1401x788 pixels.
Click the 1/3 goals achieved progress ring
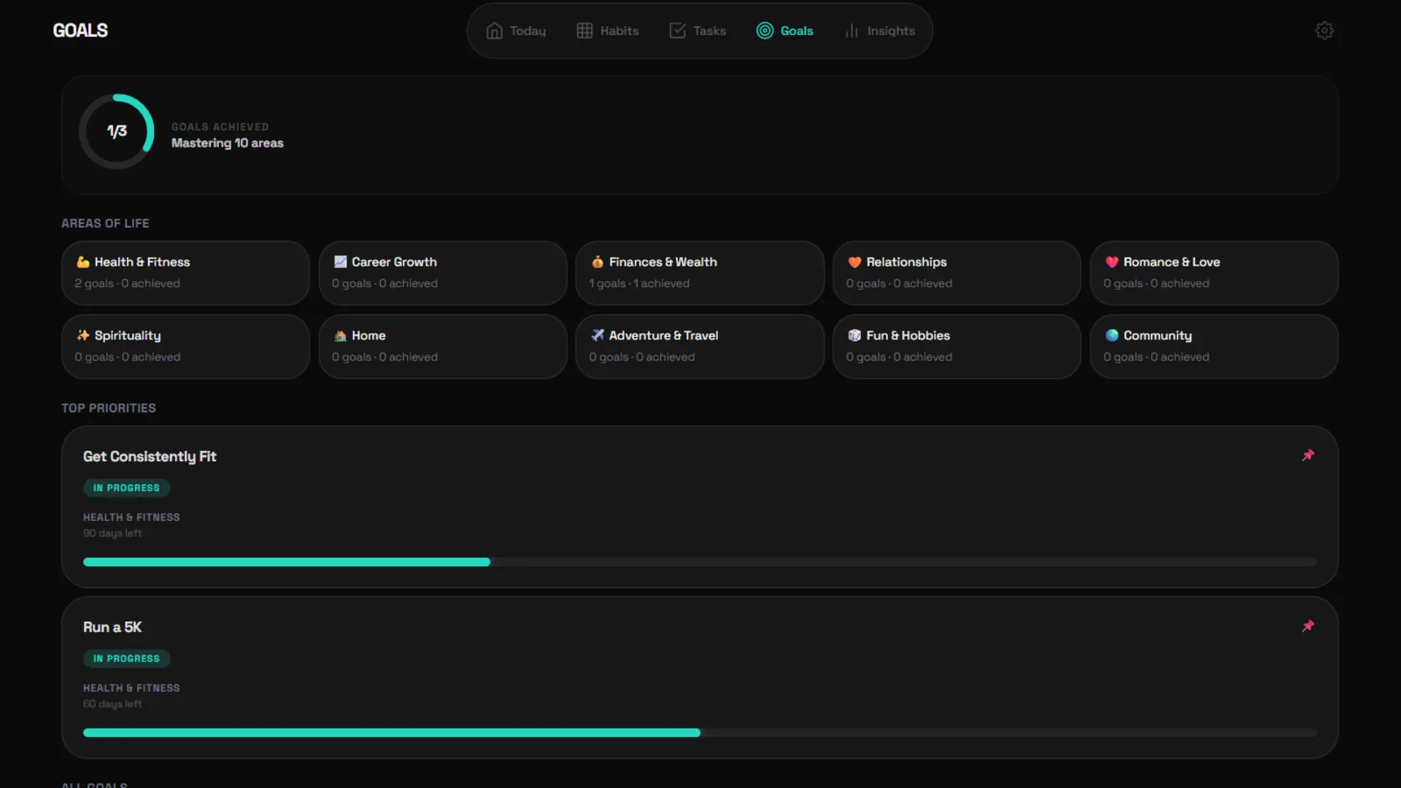[117, 131]
